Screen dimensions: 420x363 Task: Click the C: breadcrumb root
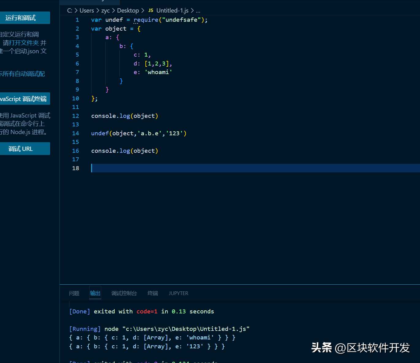pos(70,10)
